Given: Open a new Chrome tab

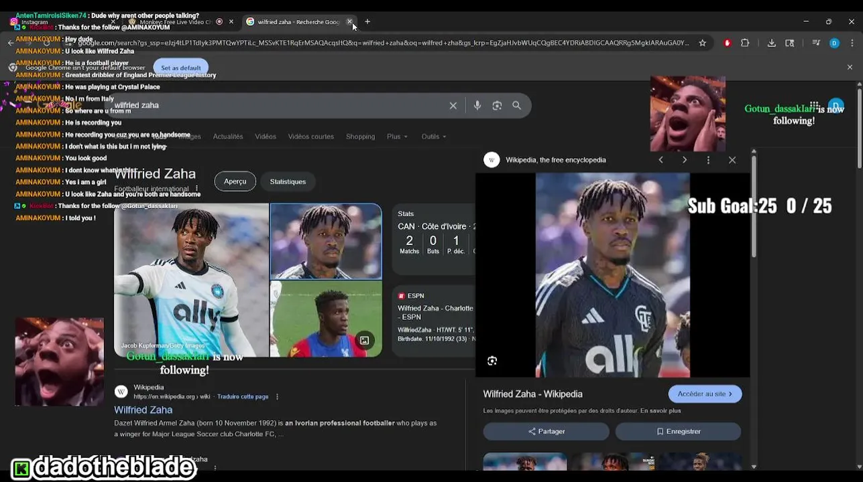Looking at the screenshot, I should (367, 21).
